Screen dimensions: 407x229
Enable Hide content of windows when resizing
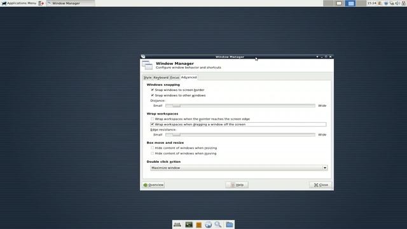(153, 148)
